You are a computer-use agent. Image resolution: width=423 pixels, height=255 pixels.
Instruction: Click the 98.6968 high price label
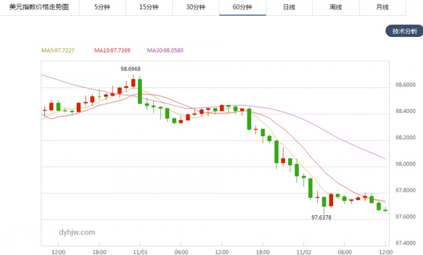point(131,69)
